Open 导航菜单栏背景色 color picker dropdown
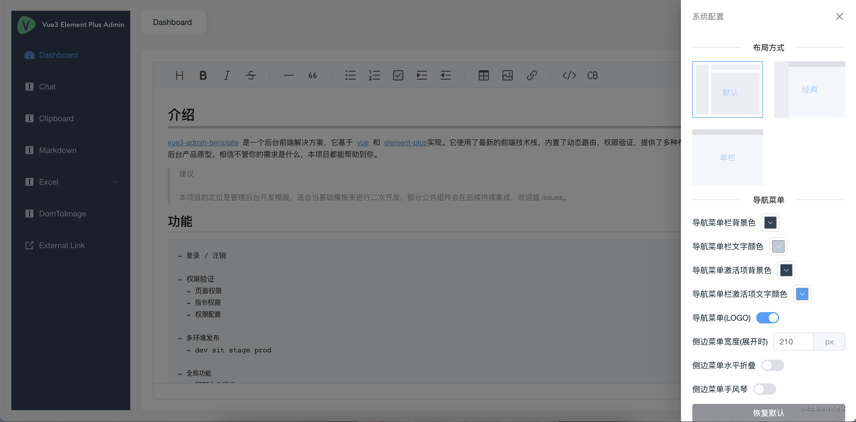This screenshot has height=422, width=856. 770,223
